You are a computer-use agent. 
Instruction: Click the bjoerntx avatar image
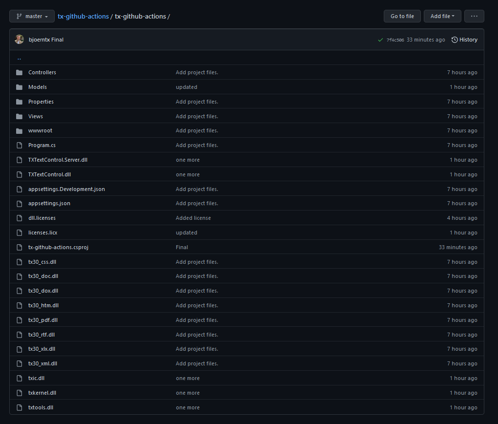click(20, 40)
